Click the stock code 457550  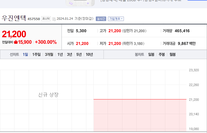click(x=34, y=19)
